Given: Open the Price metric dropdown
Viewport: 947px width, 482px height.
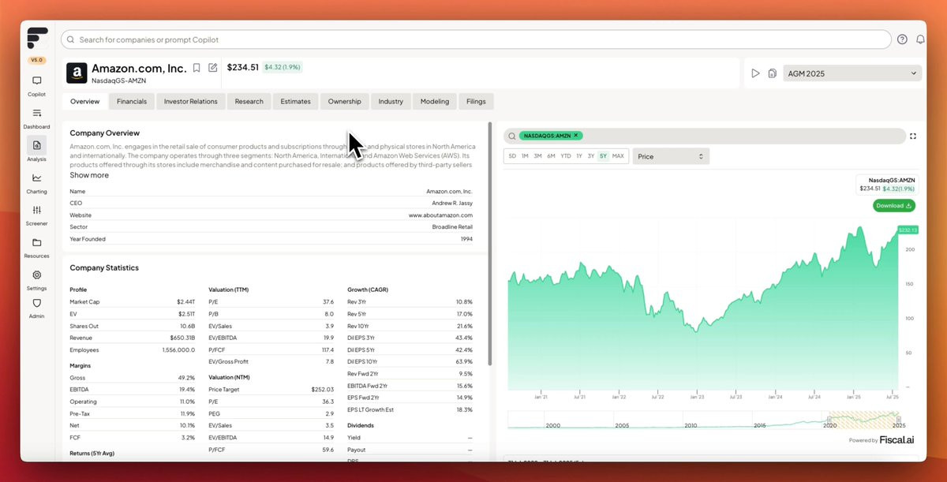Looking at the screenshot, I should [x=671, y=156].
